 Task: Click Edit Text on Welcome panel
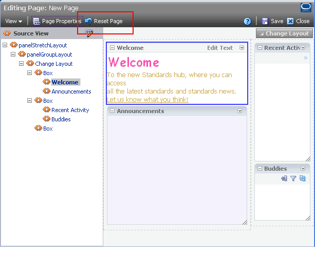tap(220, 48)
